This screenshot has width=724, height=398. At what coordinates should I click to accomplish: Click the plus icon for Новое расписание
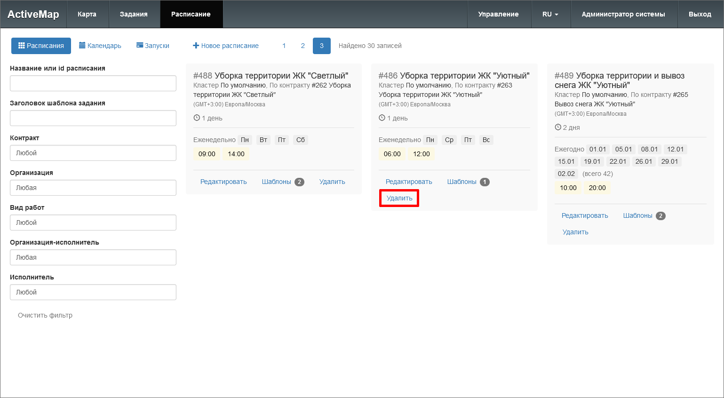[196, 46]
